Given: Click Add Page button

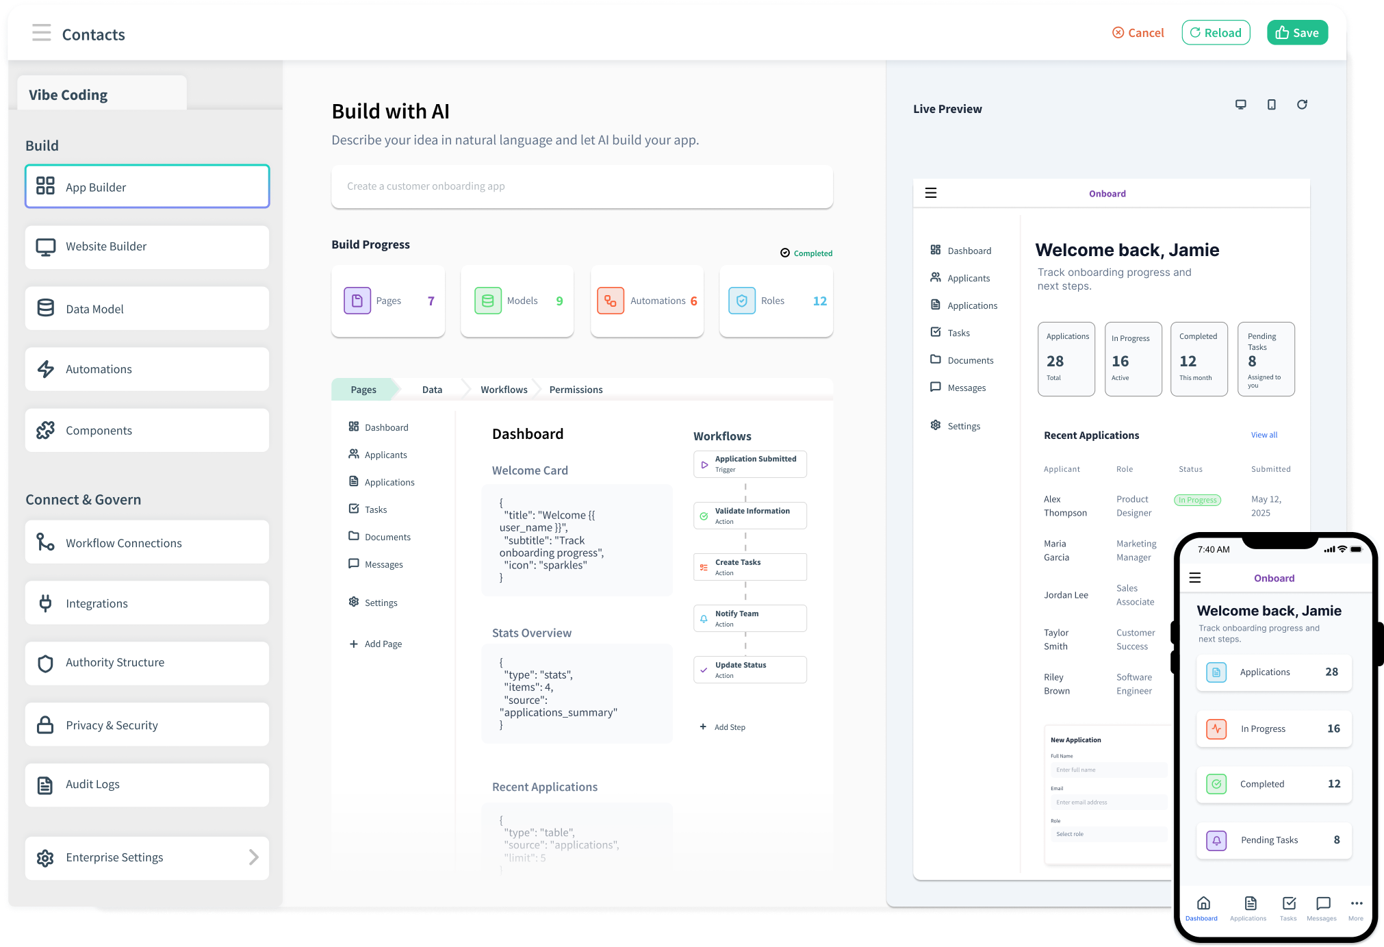Looking at the screenshot, I should coord(376,644).
